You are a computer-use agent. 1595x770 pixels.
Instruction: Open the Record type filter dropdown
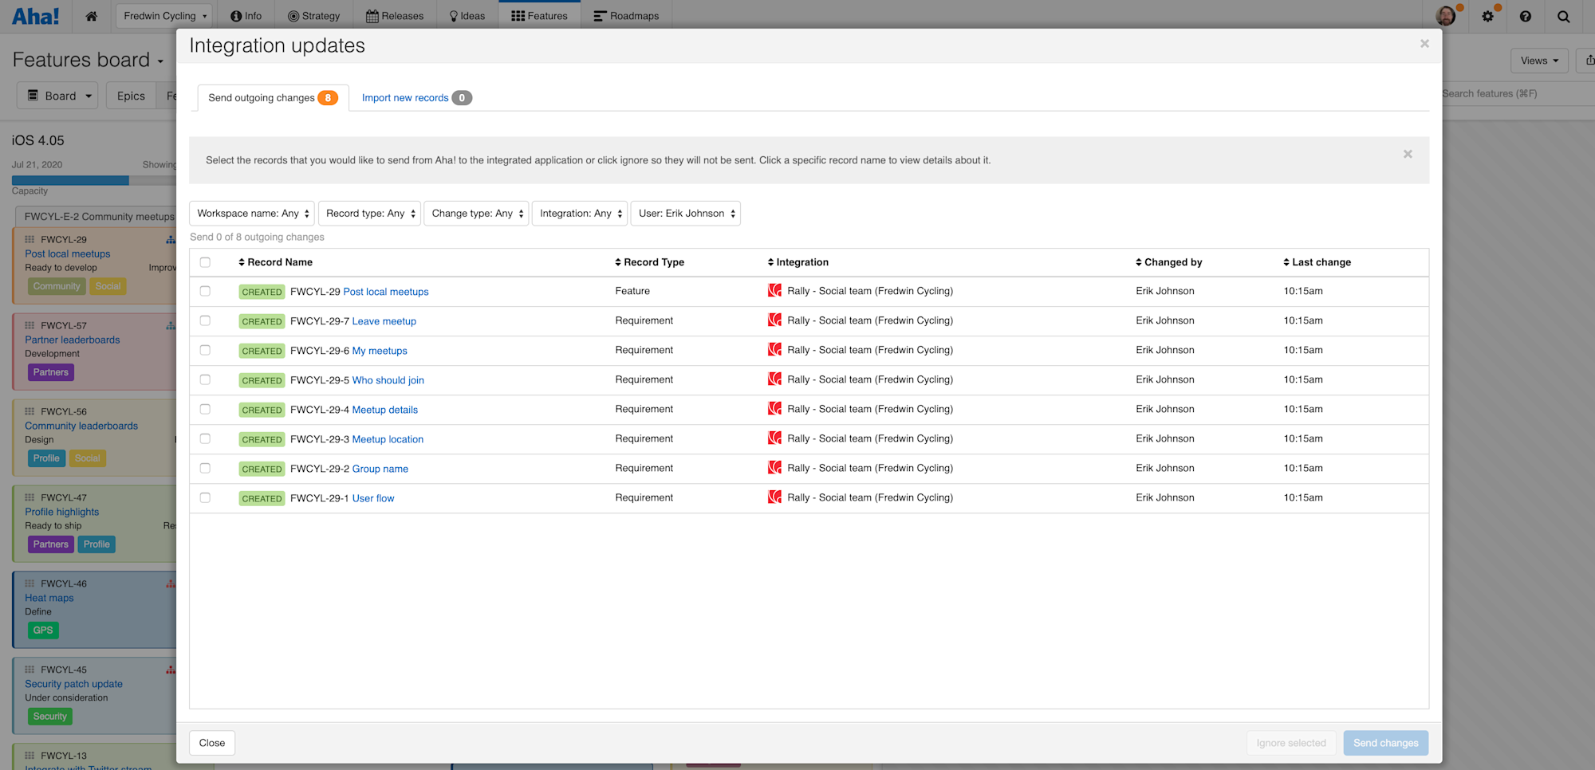coord(369,213)
